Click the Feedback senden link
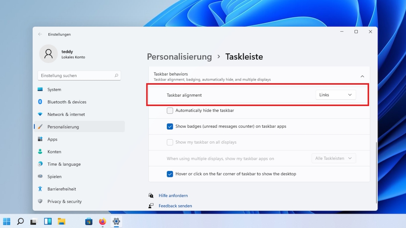The height and width of the screenshot is (228, 406). (175, 206)
